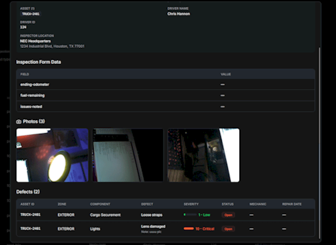
Task: Click the NEC Headquarters inspector location
Action: [x=35, y=41]
